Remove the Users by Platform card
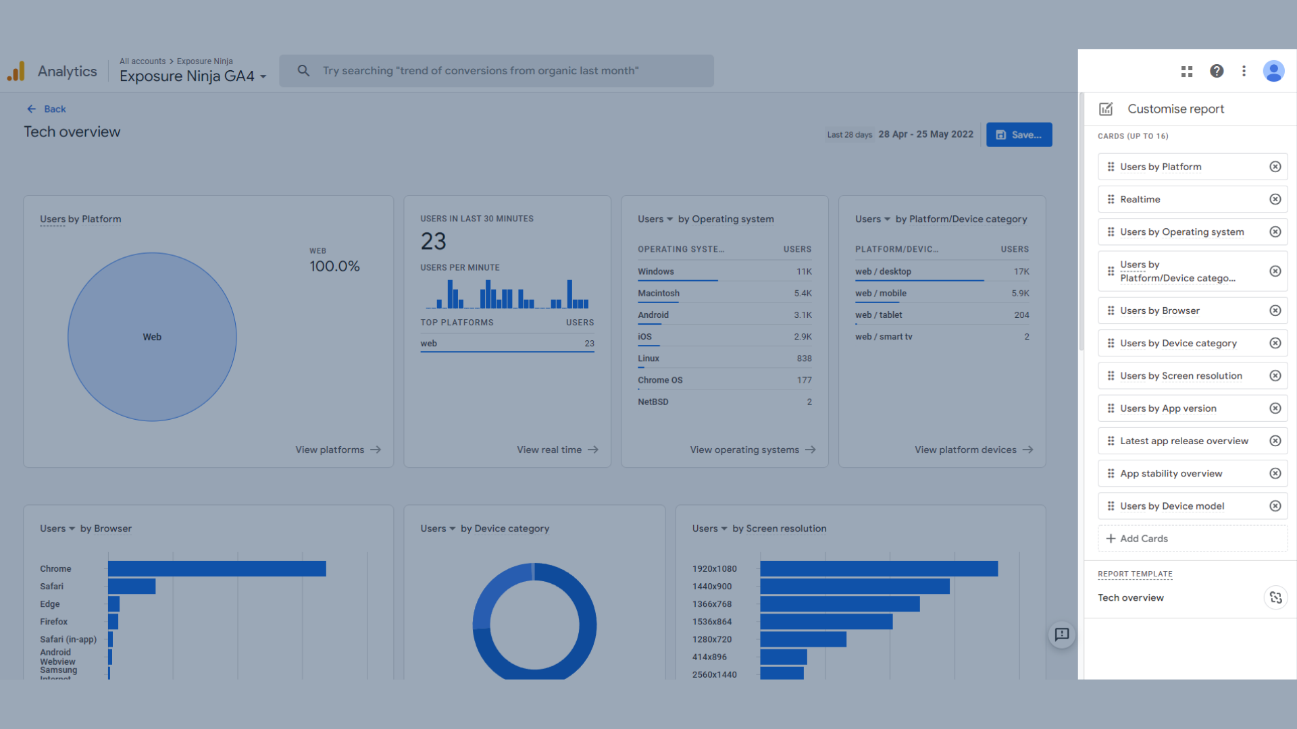This screenshot has width=1297, height=729. [x=1275, y=167]
